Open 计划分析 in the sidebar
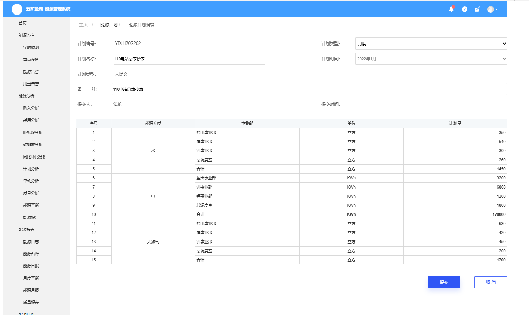Screen dimensions: 529x315 pos(31,169)
